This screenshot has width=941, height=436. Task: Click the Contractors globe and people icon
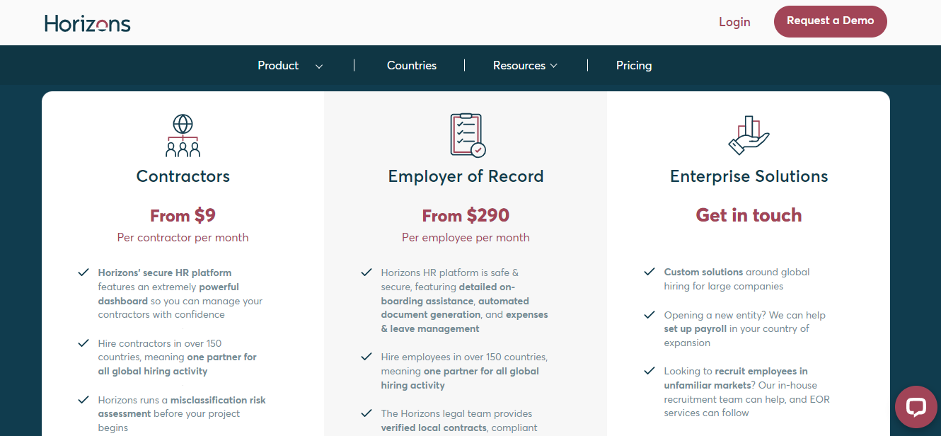[183, 135]
